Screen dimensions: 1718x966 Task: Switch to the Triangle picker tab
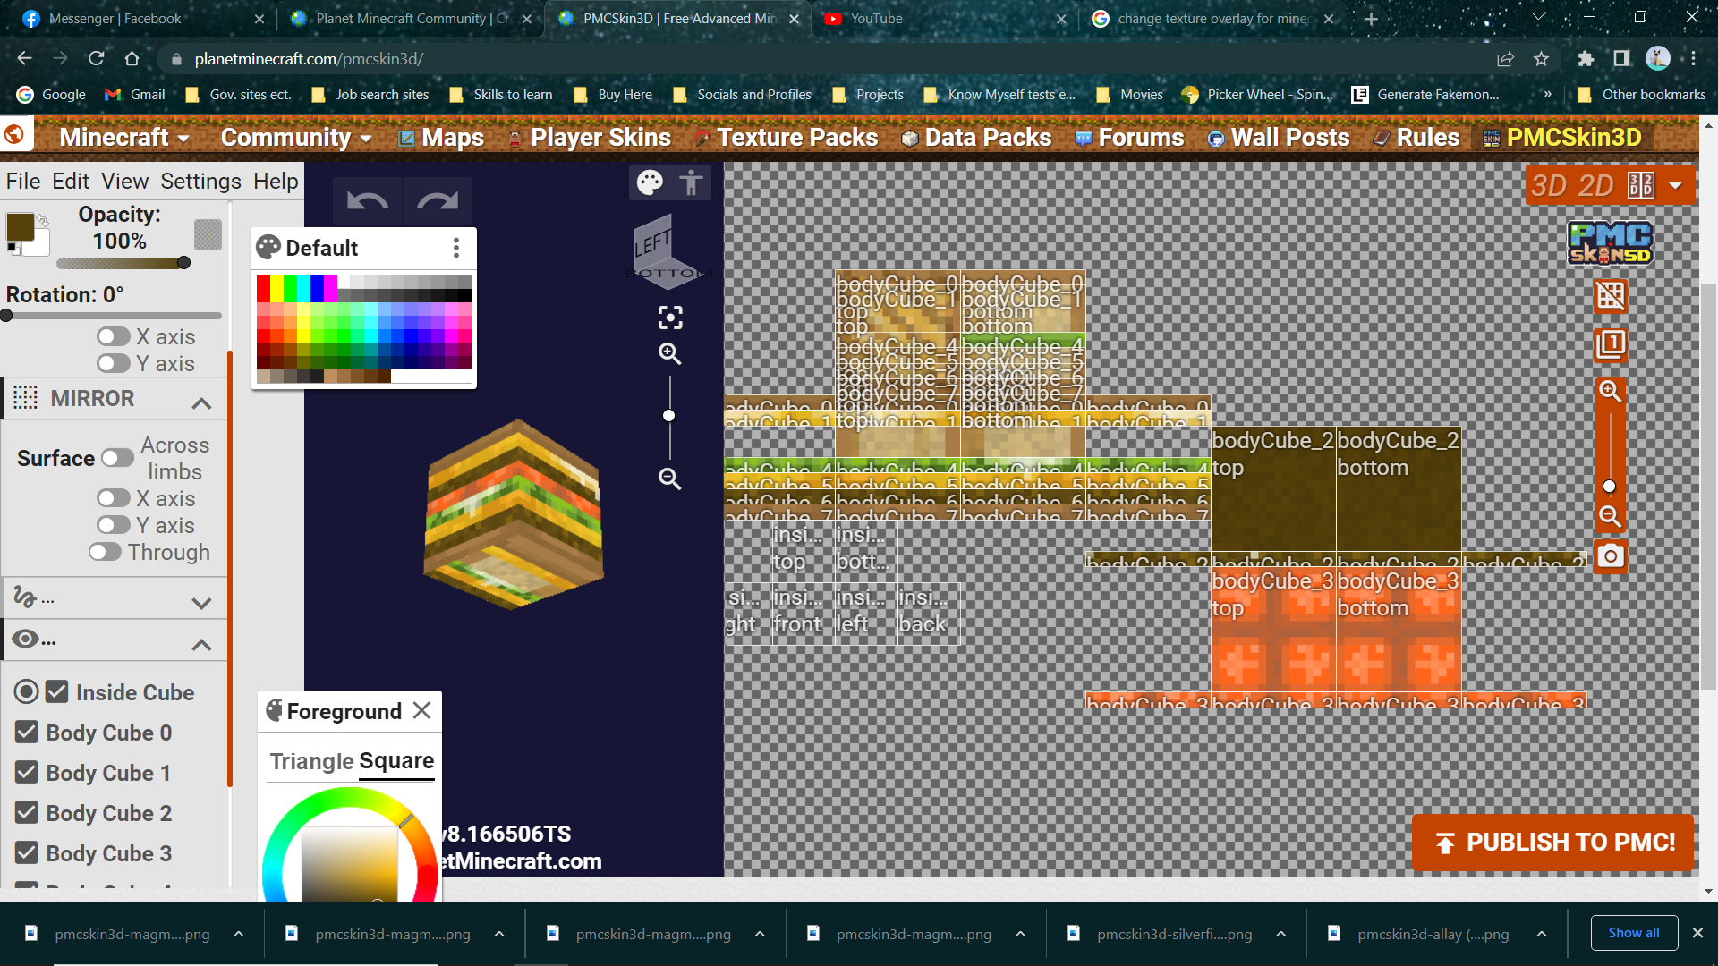(x=312, y=761)
